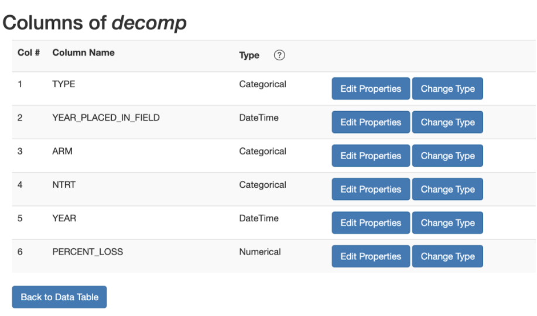Image resolution: width=537 pixels, height=316 pixels.
Task: Edit Properties for YEAR_PLACED_IN_FIELD column
Action: click(x=371, y=122)
